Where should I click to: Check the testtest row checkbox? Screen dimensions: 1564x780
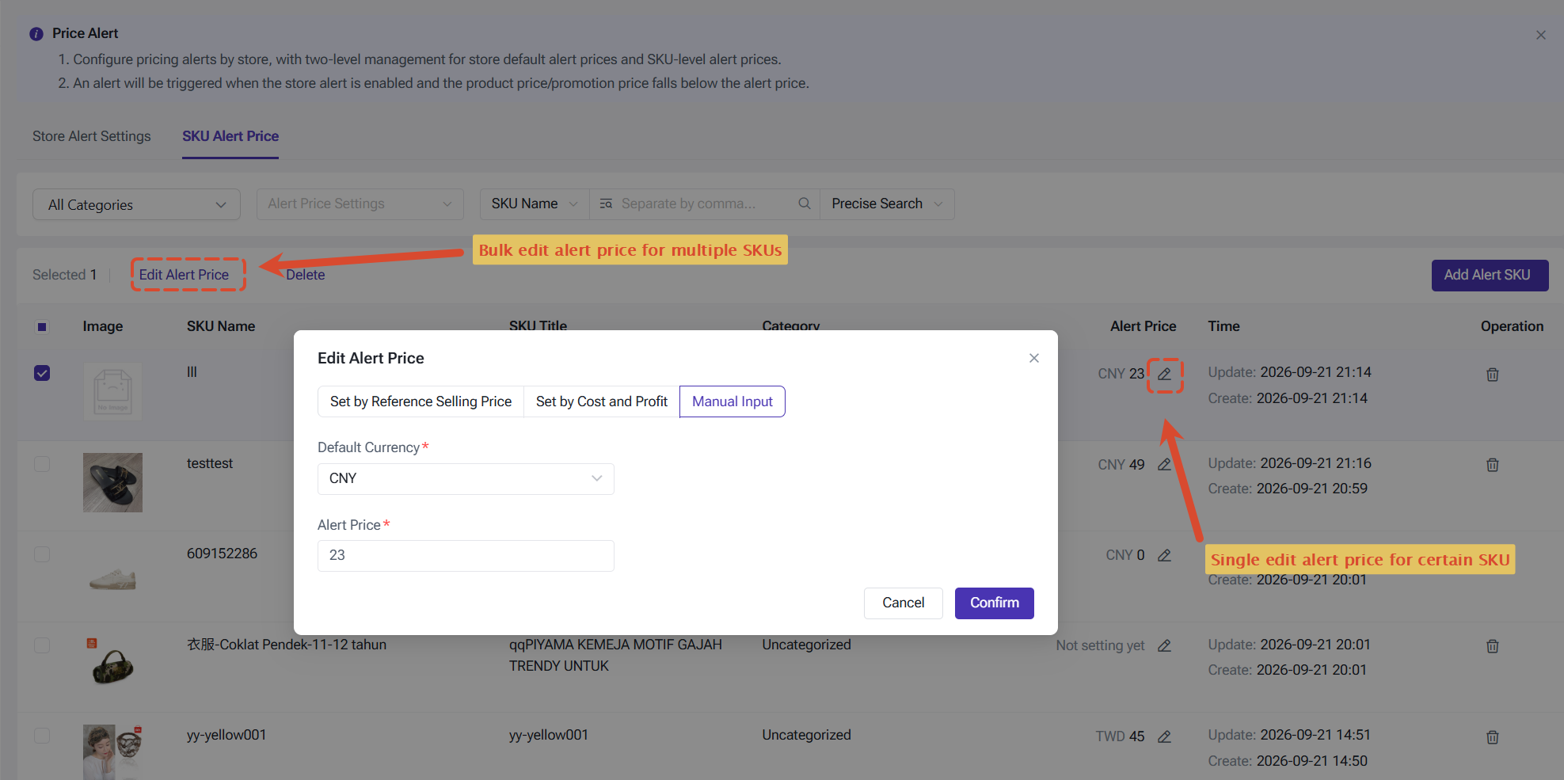[42, 464]
